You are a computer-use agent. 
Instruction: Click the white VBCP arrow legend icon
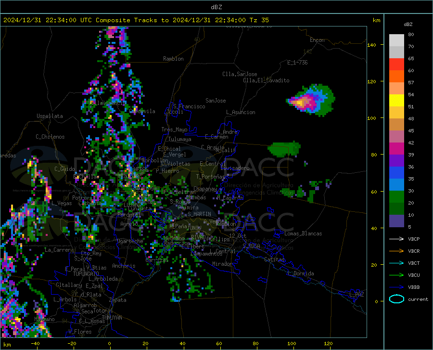coord(396,239)
